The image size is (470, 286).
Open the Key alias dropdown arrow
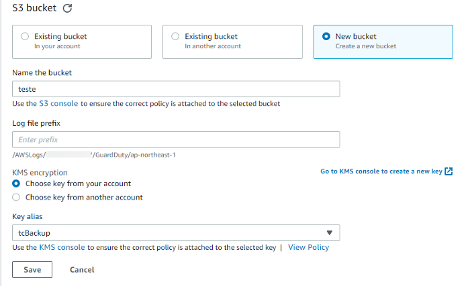(x=329, y=233)
